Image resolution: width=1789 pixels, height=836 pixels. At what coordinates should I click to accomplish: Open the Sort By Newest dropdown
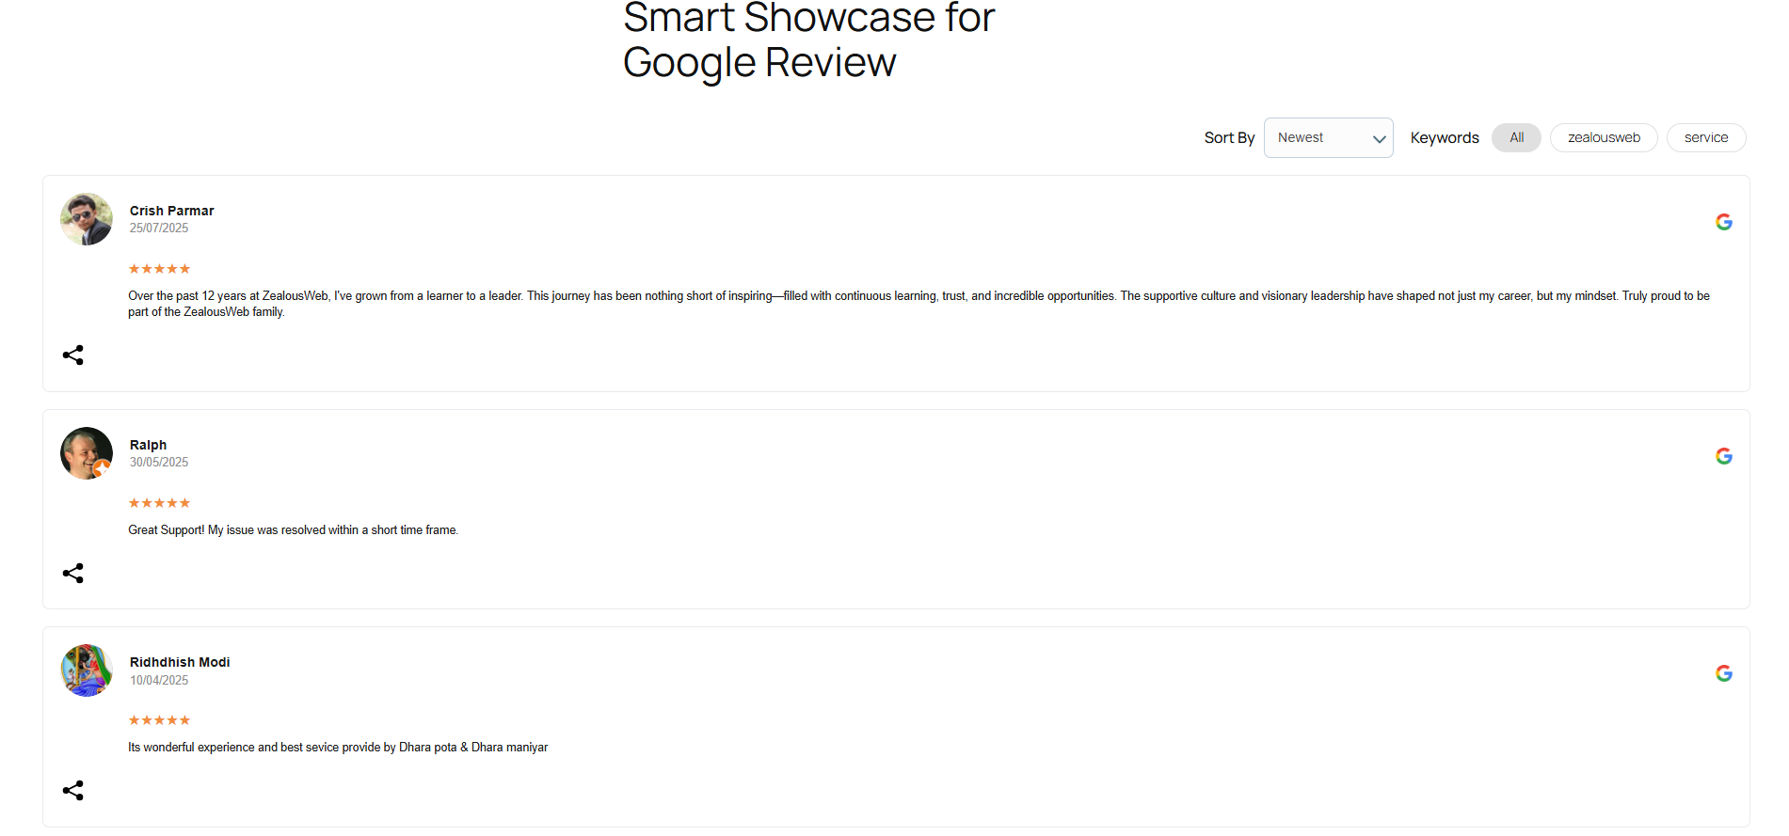[x=1328, y=138]
